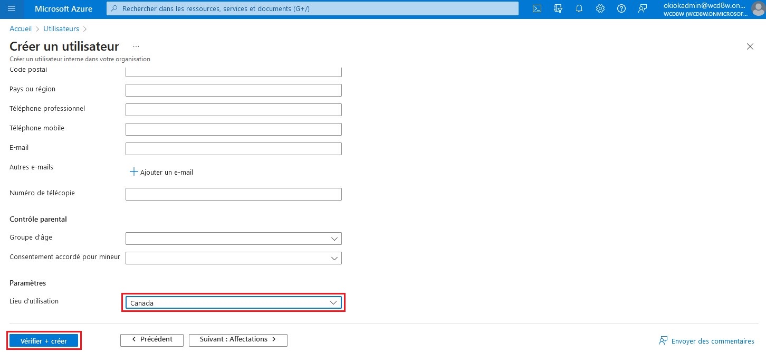766x352 pixels.
Task: Click the plus icon to add an email
Action: pos(134,172)
